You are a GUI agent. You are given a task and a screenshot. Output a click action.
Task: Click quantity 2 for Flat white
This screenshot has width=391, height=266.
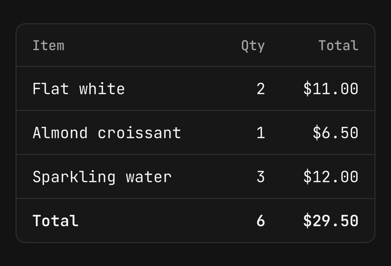click(261, 88)
